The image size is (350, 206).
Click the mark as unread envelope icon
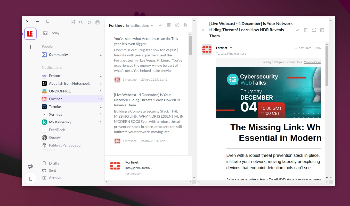tap(314, 30)
